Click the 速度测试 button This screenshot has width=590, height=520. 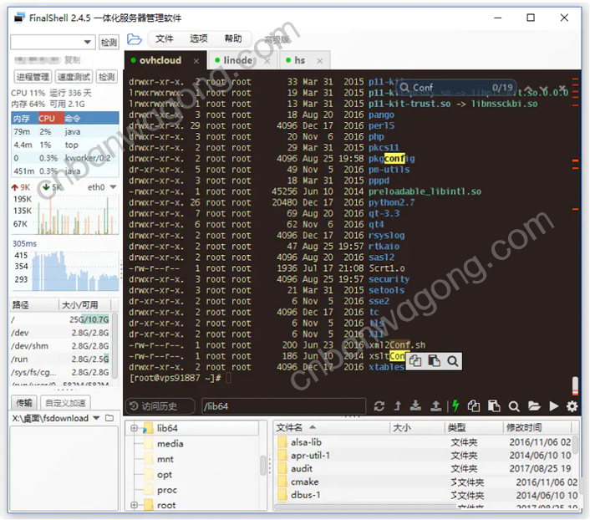point(74,77)
